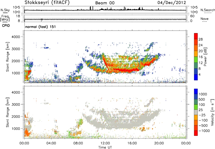Select the 'normal (fast) 151' mode text
Viewport: 215px width, 149px height.
pos(41,27)
